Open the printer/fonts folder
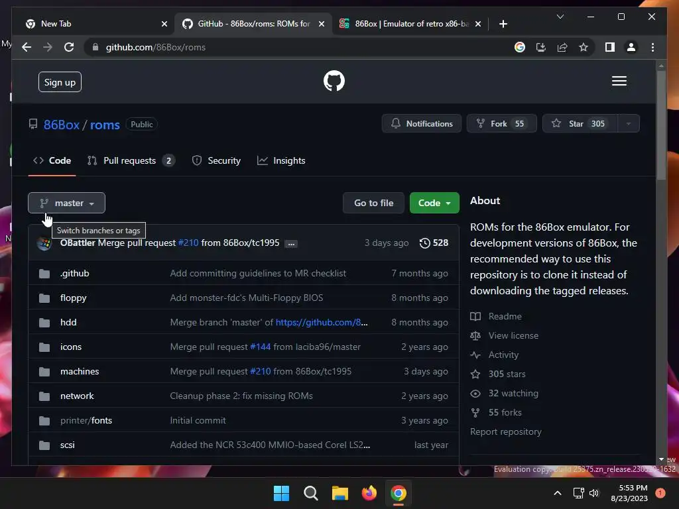 [86, 421]
